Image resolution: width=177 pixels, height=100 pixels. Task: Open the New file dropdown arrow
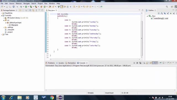tap(4, 7)
